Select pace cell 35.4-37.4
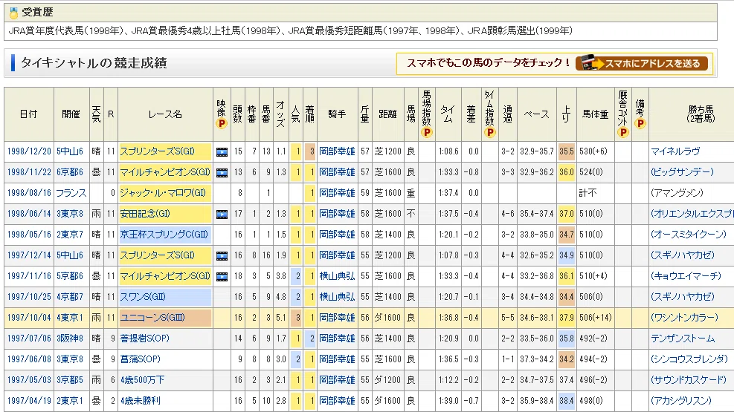Image resolution: width=734 pixels, height=412 pixels. click(x=536, y=214)
